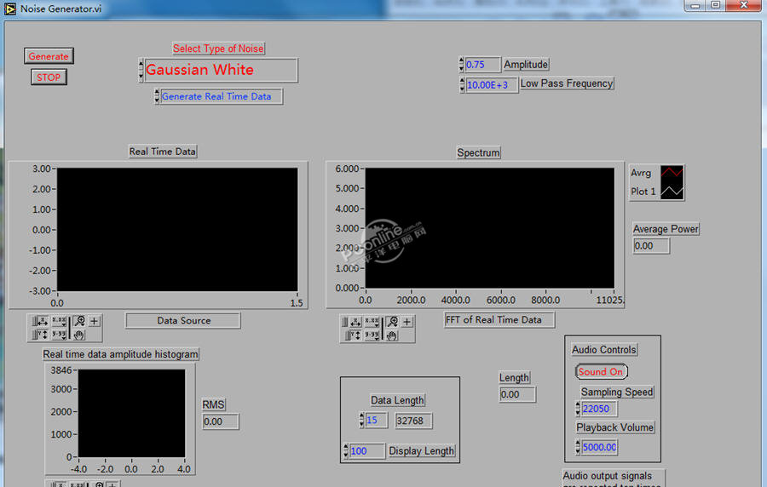Click the Display Length field showing 100
The width and height of the screenshot is (767, 487).
coord(366,451)
